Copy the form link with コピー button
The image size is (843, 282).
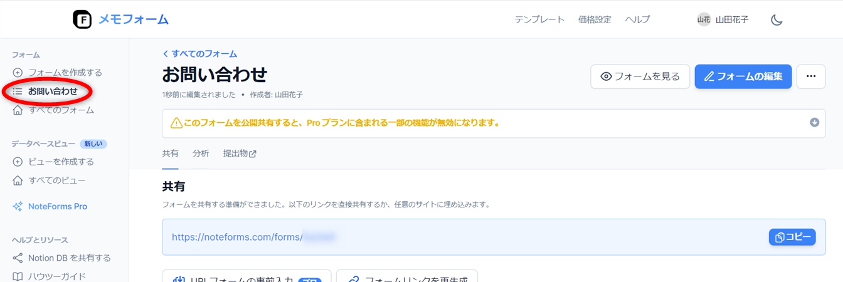(x=792, y=237)
